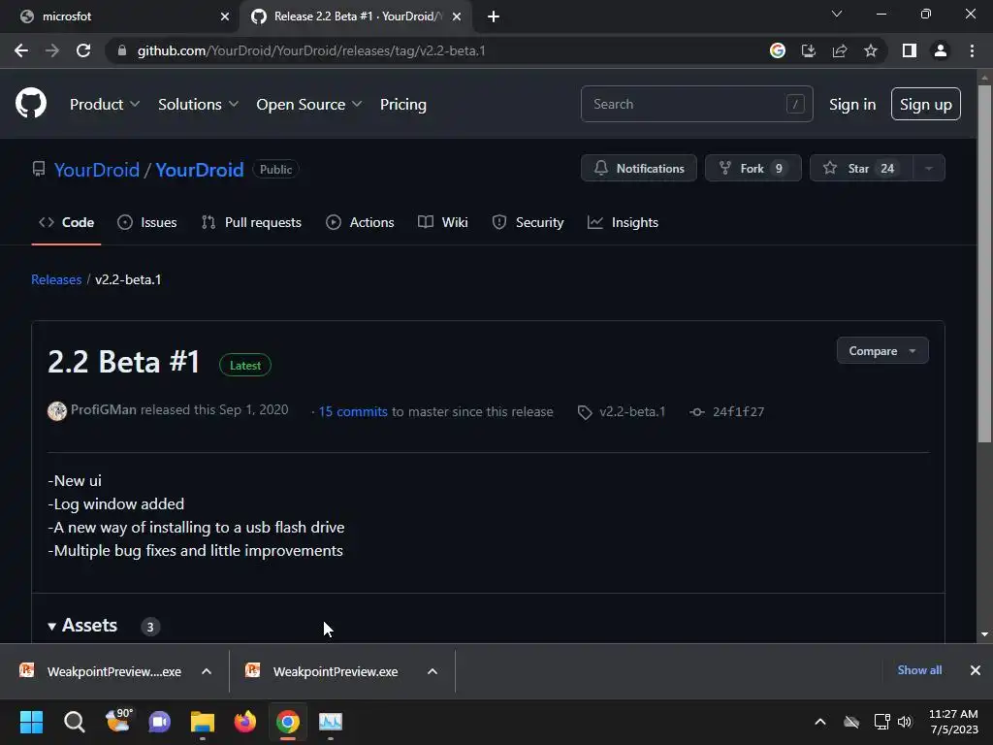
Task: Expand the Product menu
Action: coord(105,104)
